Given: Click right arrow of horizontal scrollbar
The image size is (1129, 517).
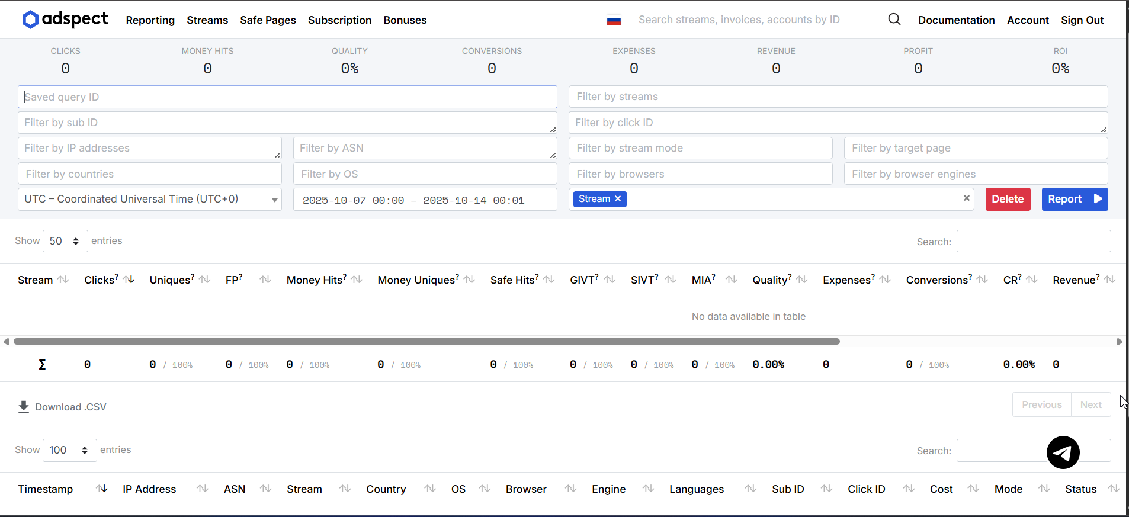Looking at the screenshot, I should coord(1119,342).
